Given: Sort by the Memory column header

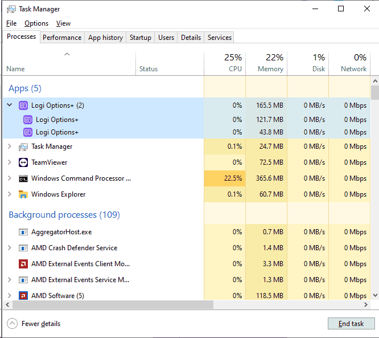Looking at the screenshot, I should click(266, 63).
